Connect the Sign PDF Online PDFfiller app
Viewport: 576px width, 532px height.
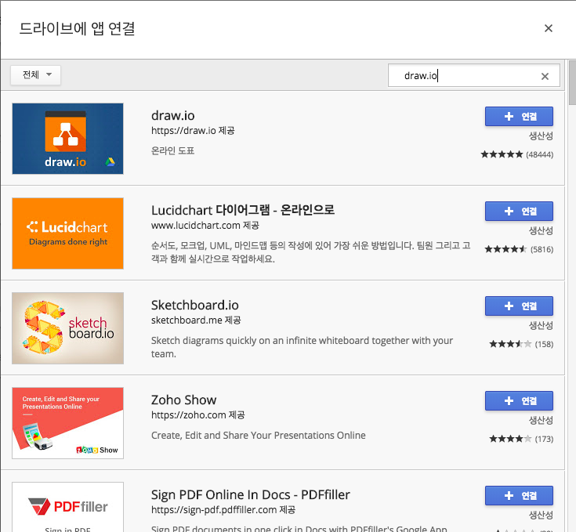(x=519, y=495)
